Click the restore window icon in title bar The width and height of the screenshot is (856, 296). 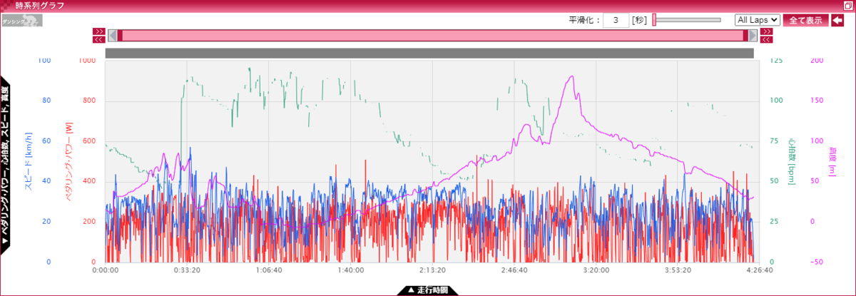pyautogui.click(x=847, y=6)
